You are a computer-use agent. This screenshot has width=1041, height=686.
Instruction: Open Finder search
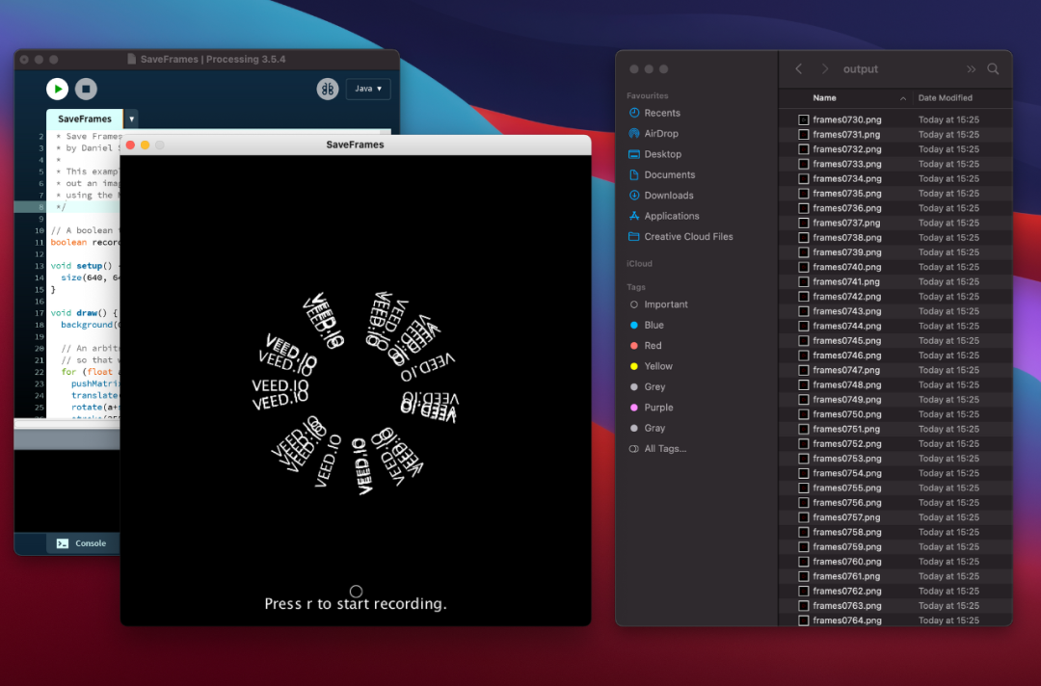pyautogui.click(x=993, y=69)
